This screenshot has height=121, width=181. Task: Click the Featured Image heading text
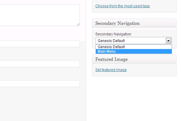pyautogui.click(x=111, y=59)
